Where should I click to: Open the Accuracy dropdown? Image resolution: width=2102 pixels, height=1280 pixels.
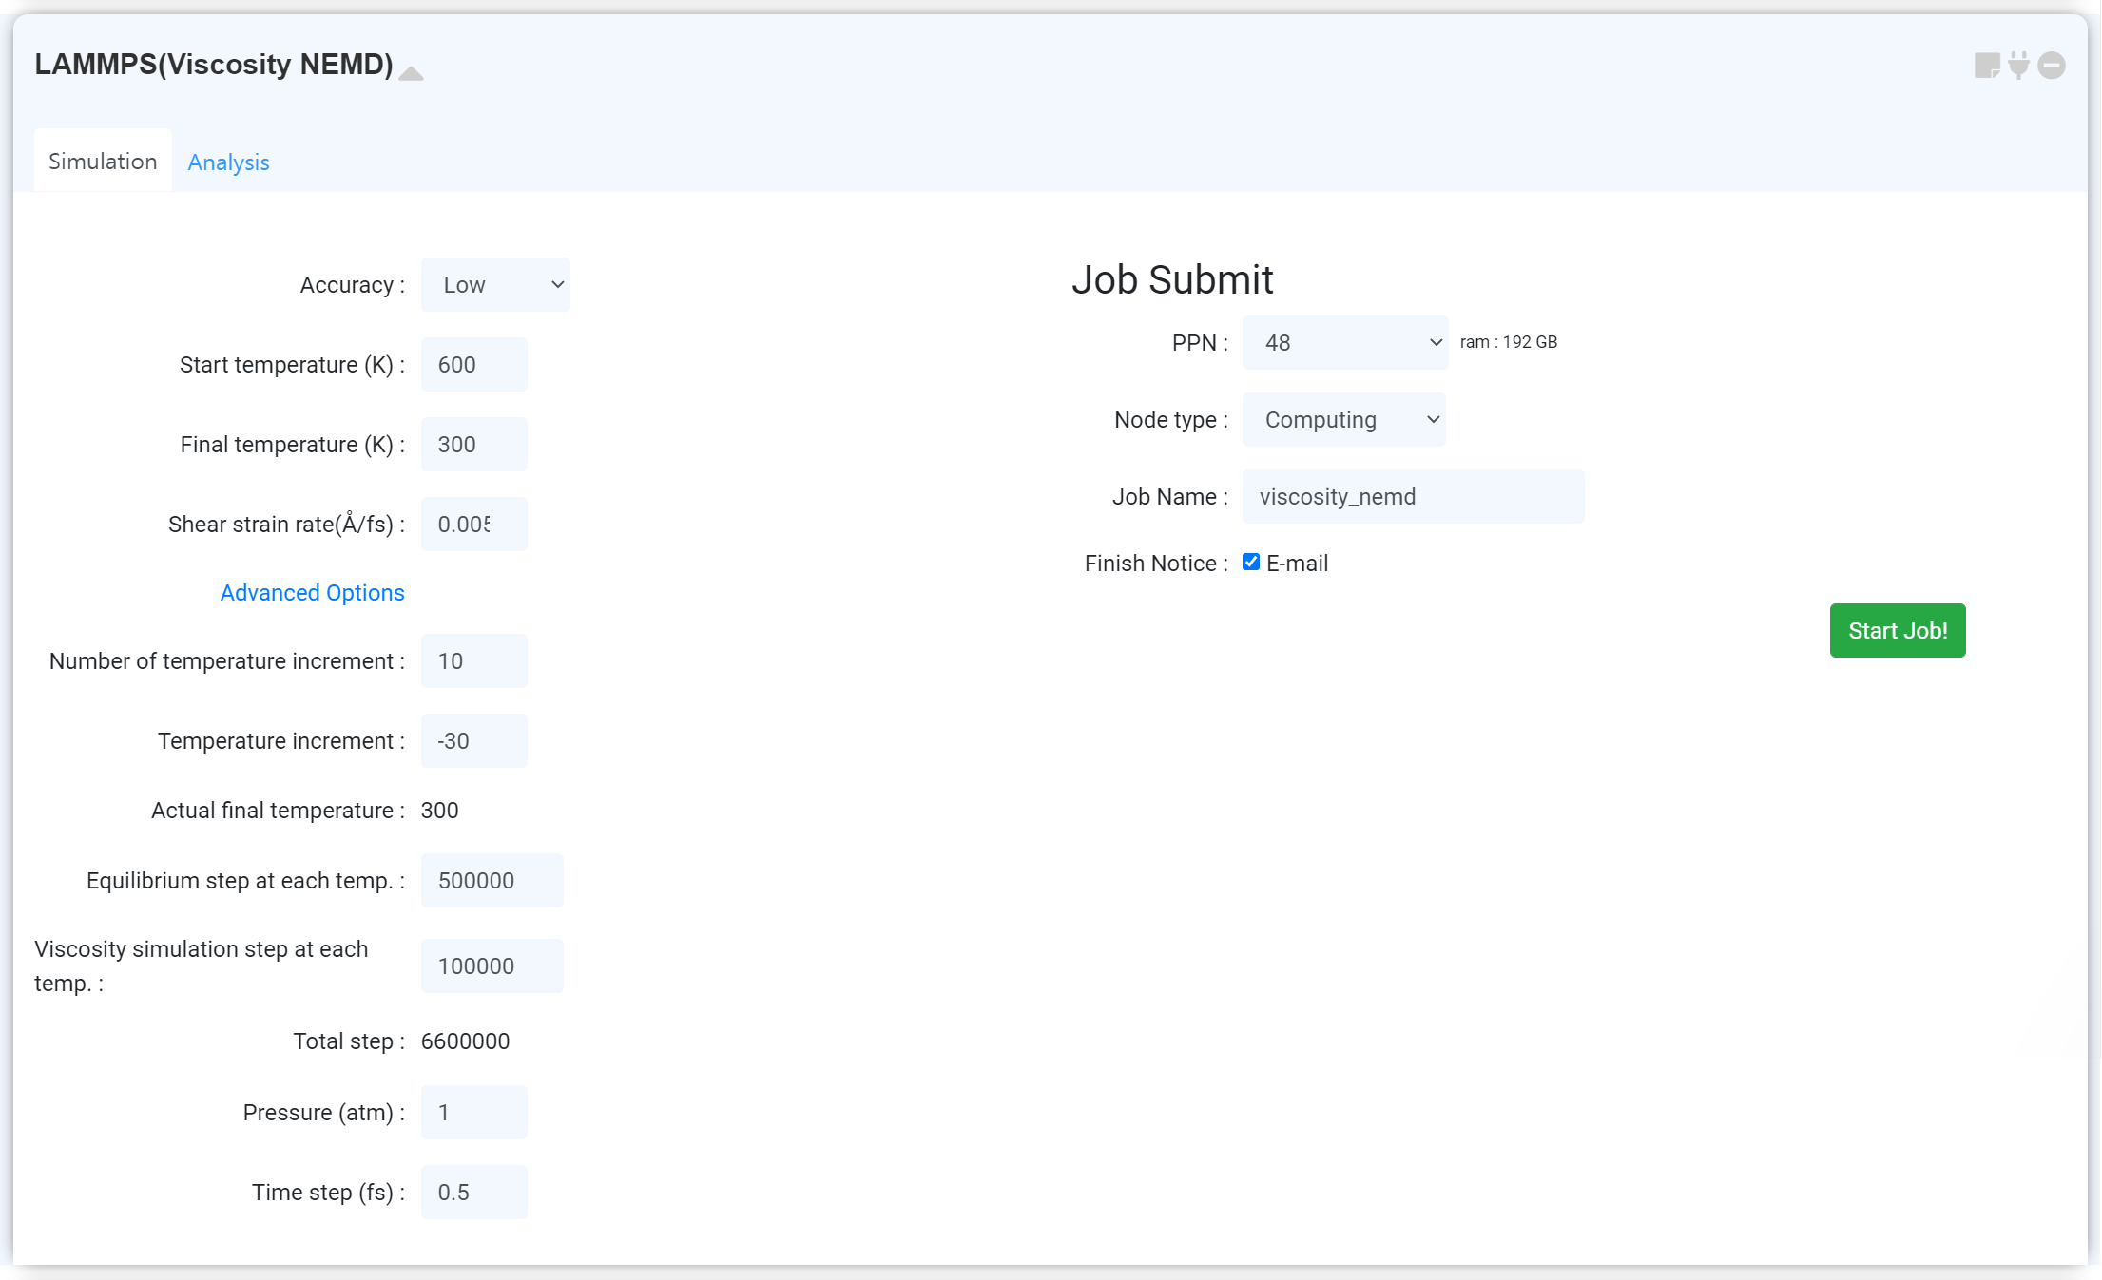click(495, 285)
